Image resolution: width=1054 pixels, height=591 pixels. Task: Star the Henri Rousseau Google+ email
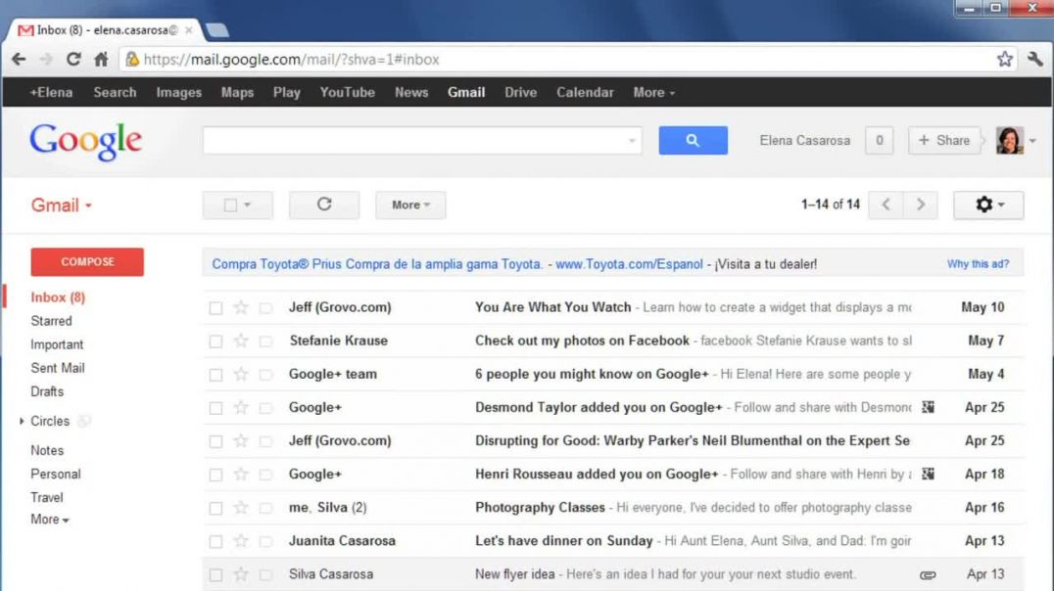click(241, 475)
